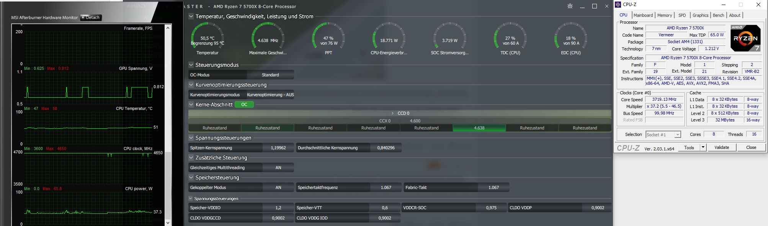
Task: Click the Name field AMD Ryzen 7 5700X
Action: tap(685, 28)
